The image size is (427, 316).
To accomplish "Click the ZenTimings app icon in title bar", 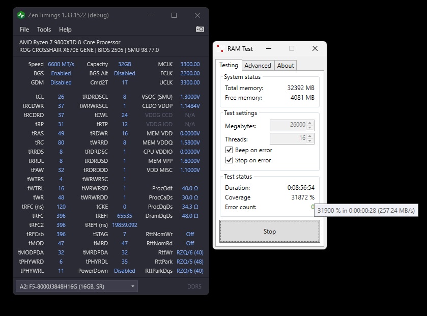I will (x=21, y=15).
